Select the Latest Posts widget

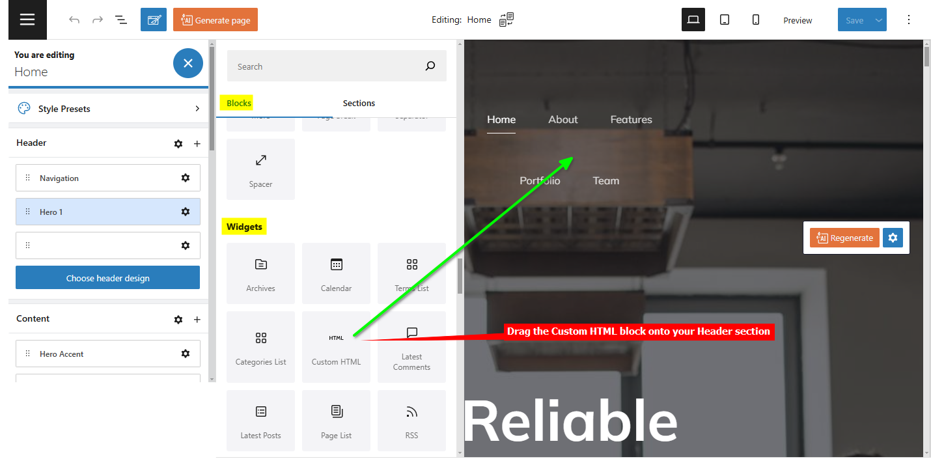tap(260, 421)
